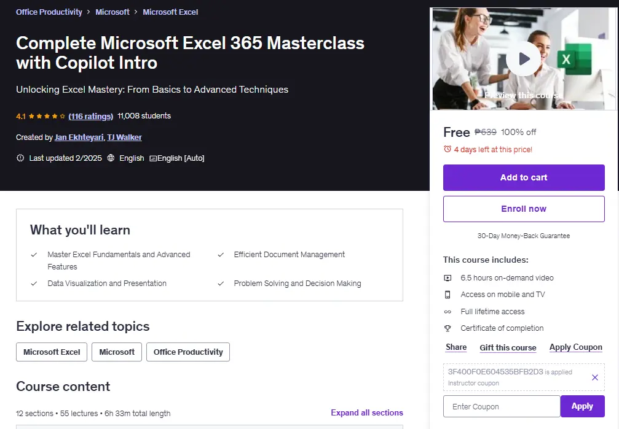Select Gift this course
619x429 pixels.
tap(508, 347)
